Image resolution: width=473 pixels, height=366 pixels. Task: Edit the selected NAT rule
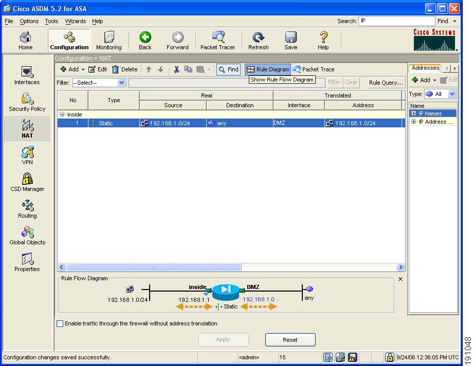(x=98, y=69)
